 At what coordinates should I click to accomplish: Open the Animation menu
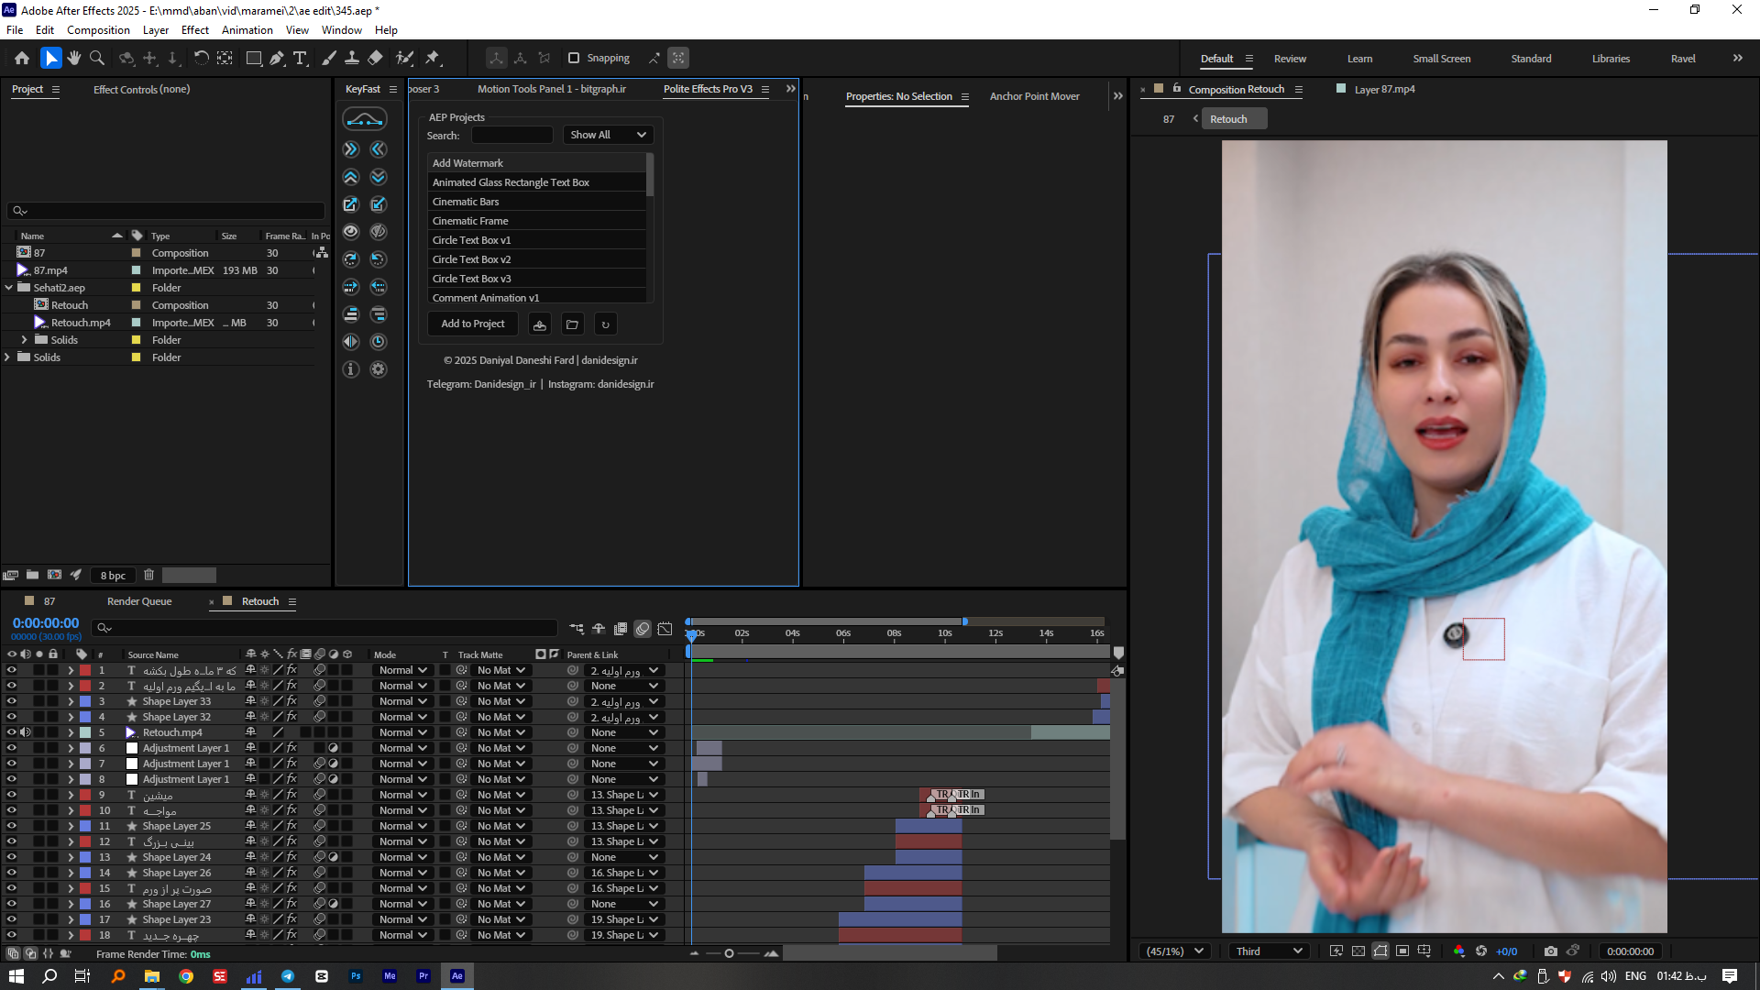[x=247, y=30]
